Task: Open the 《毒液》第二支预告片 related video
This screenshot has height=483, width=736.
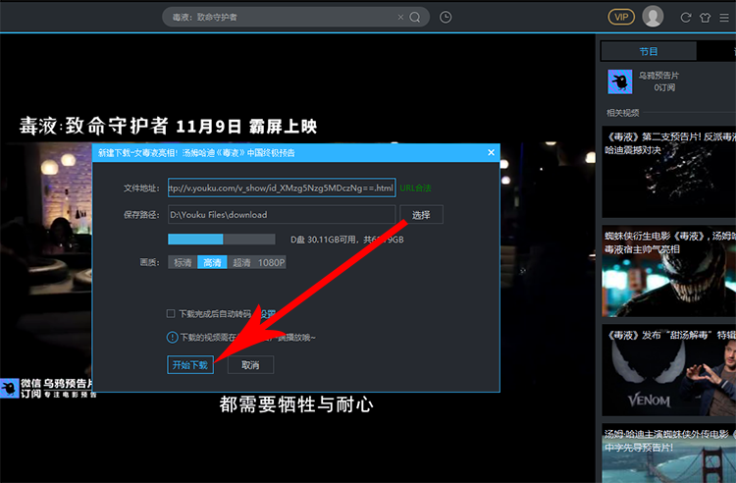Action: 669,172
